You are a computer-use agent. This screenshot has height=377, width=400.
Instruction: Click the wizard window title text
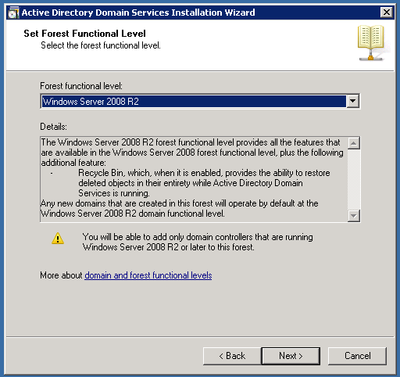(138, 13)
